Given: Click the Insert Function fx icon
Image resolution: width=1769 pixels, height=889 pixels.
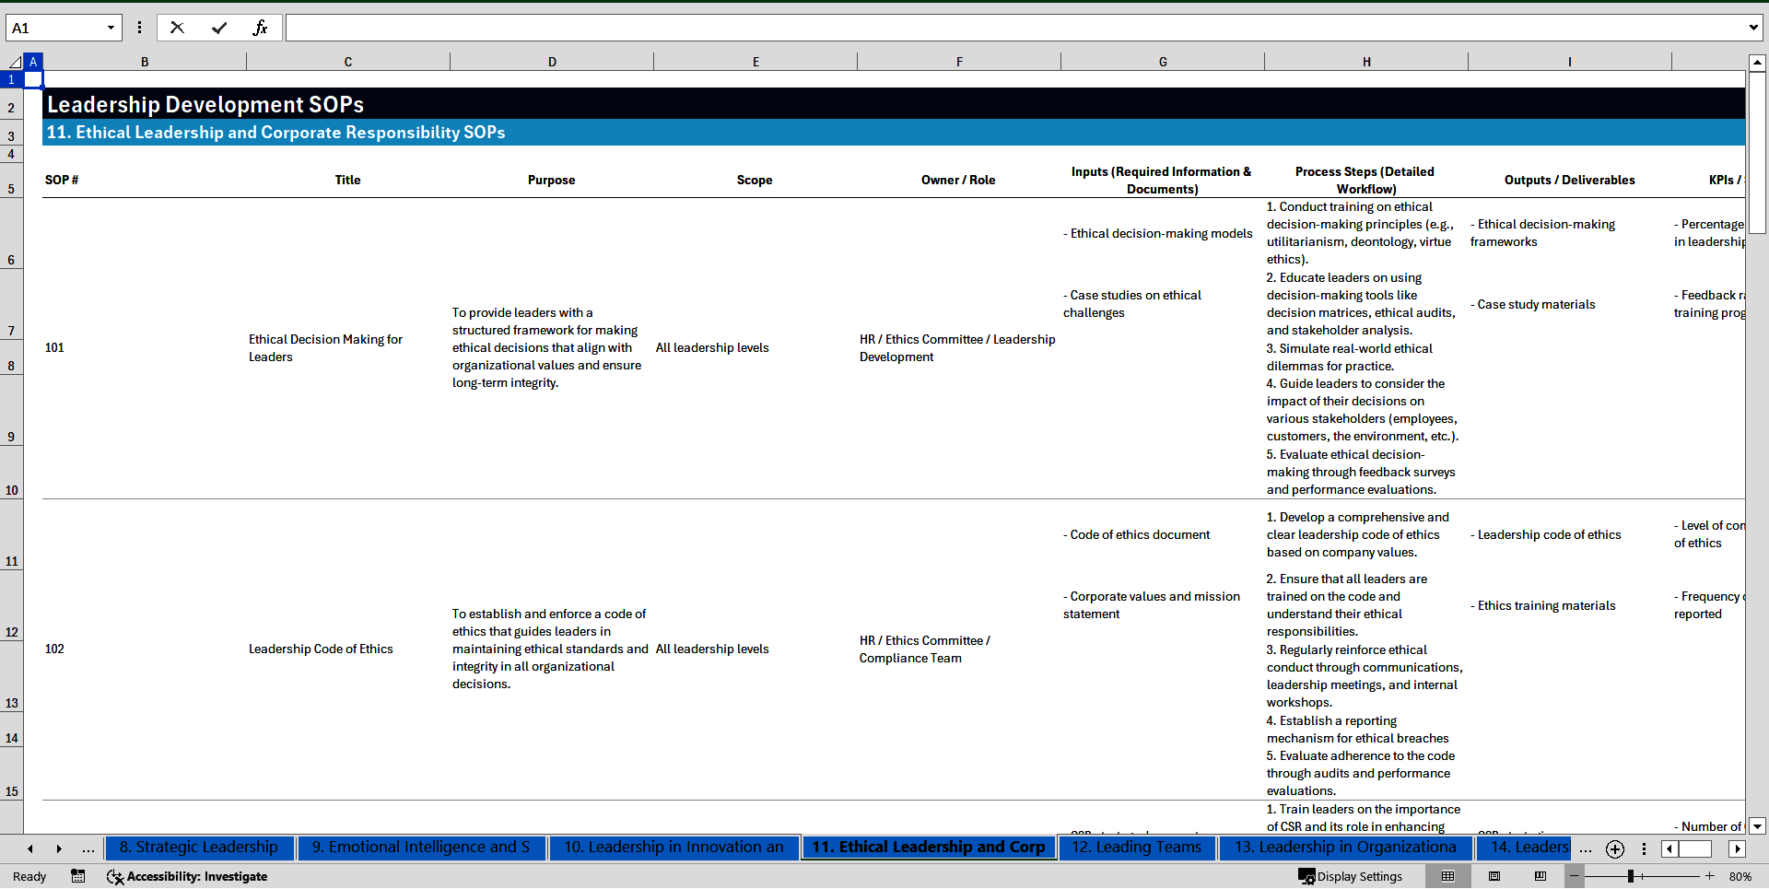Looking at the screenshot, I should 260,28.
